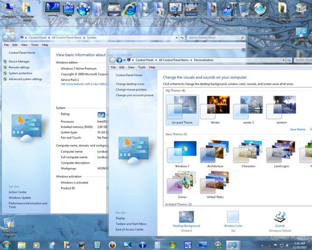Open Action Center link in System window
312x250 pixels.
(18, 192)
